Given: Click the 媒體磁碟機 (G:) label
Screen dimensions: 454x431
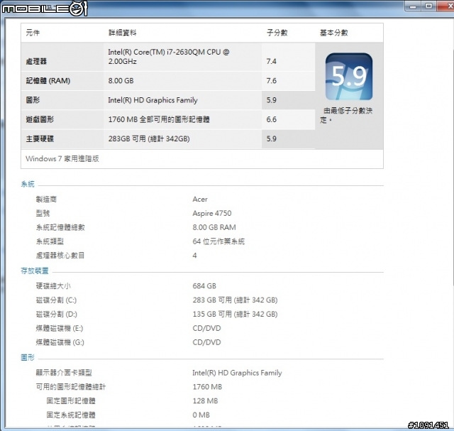Looking at the screenshot, I should (x=60, y=342).
